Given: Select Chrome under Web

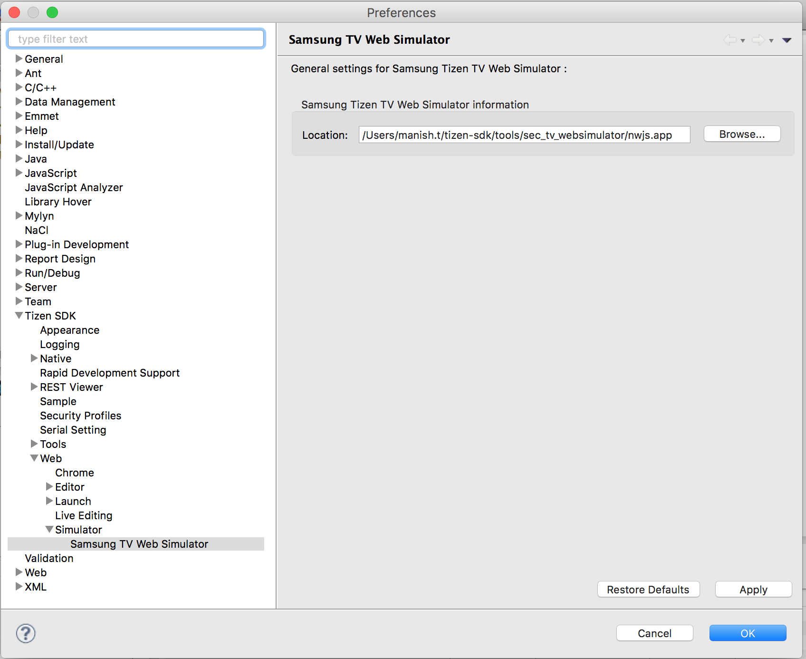Looking at the screenshot, I should [x=75, y=473].
